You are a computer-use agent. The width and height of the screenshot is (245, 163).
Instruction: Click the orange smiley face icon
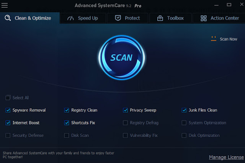214,39
